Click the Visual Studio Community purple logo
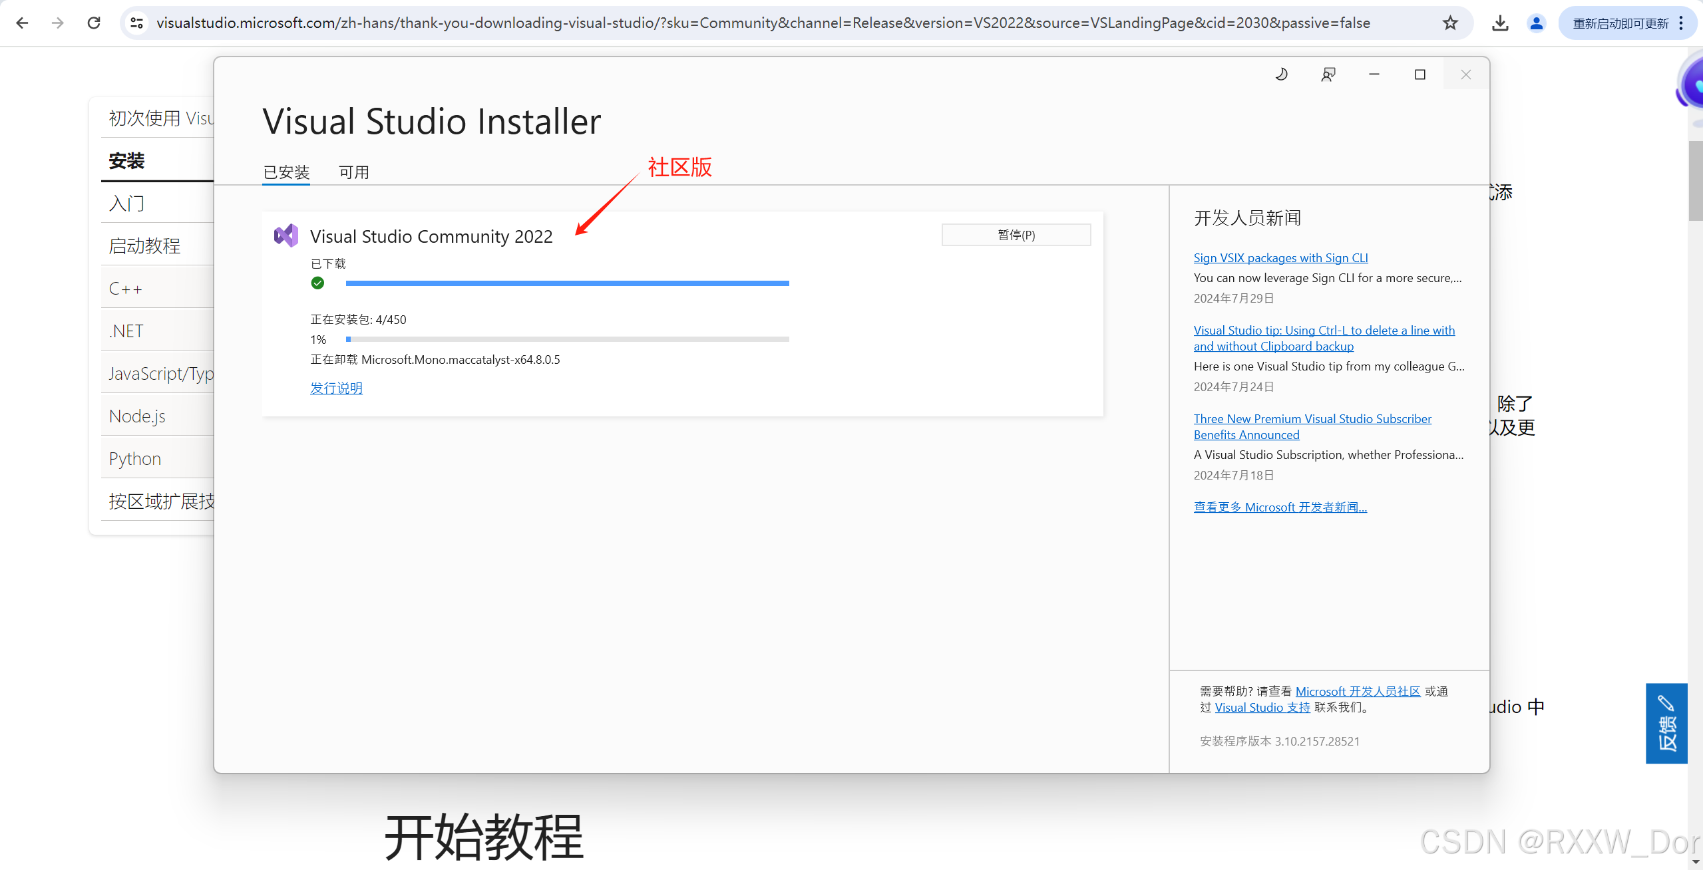 pyautogui.click(x=286, y=235)
